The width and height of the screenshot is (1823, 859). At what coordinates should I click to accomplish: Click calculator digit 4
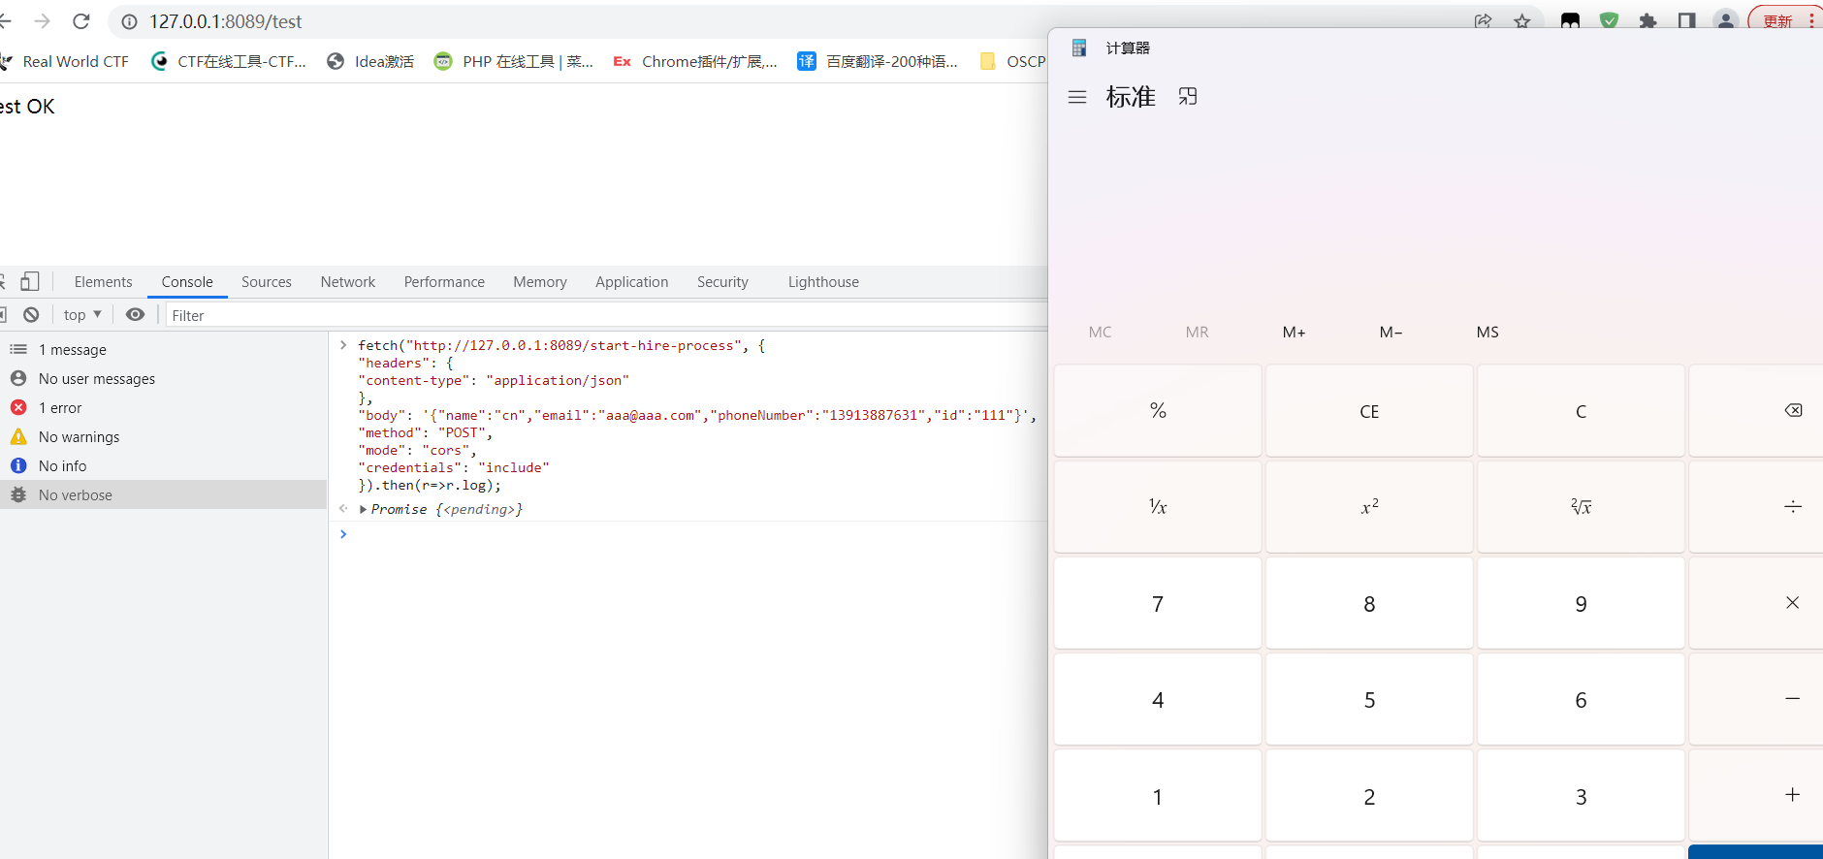(1158, 699)
